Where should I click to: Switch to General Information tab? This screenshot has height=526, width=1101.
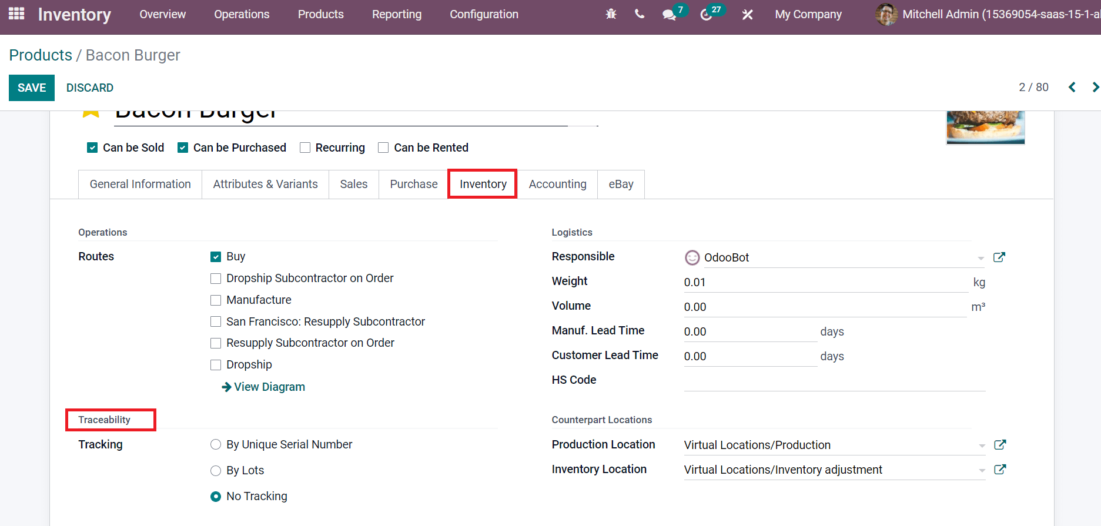[140, 184]
